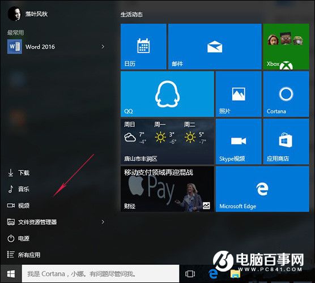315x283 pixels.
Task: Open the 应用商店 store tile
Action: pos(286,141)
